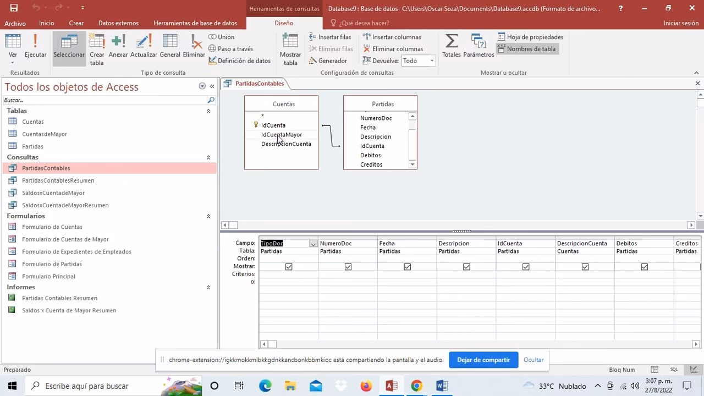Open Microsoft Access from the taskbar
The height and width of the screenshot is (396, 704).
[x=391, y=386]
